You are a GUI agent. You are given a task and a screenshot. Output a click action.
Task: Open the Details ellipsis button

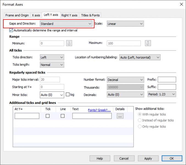(120, 116)
